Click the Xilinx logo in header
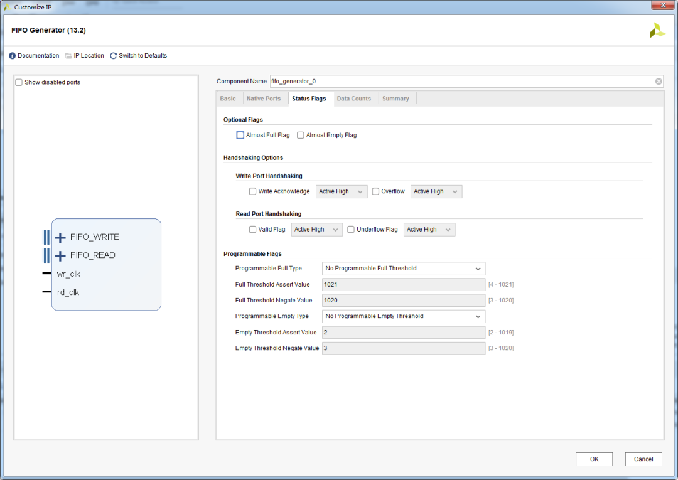The image size is (678, 480). (x=657, y=30)
